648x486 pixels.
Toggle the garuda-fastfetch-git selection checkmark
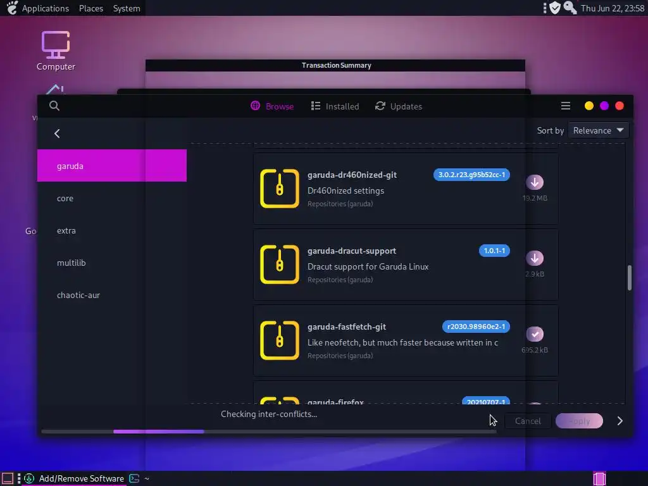534,334
